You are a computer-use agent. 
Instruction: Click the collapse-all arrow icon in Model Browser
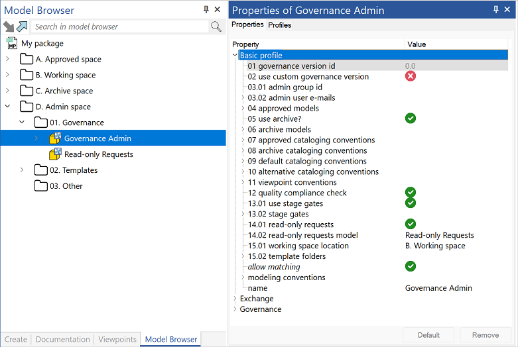pos(9,26)
